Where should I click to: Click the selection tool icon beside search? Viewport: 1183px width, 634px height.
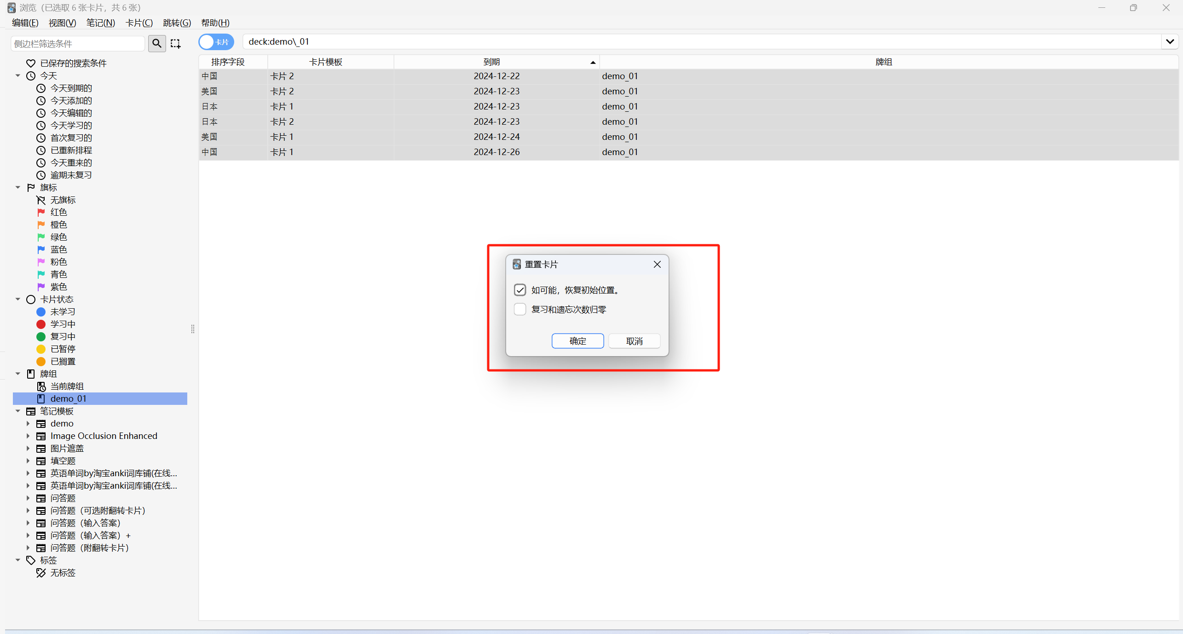pos(175,43)
